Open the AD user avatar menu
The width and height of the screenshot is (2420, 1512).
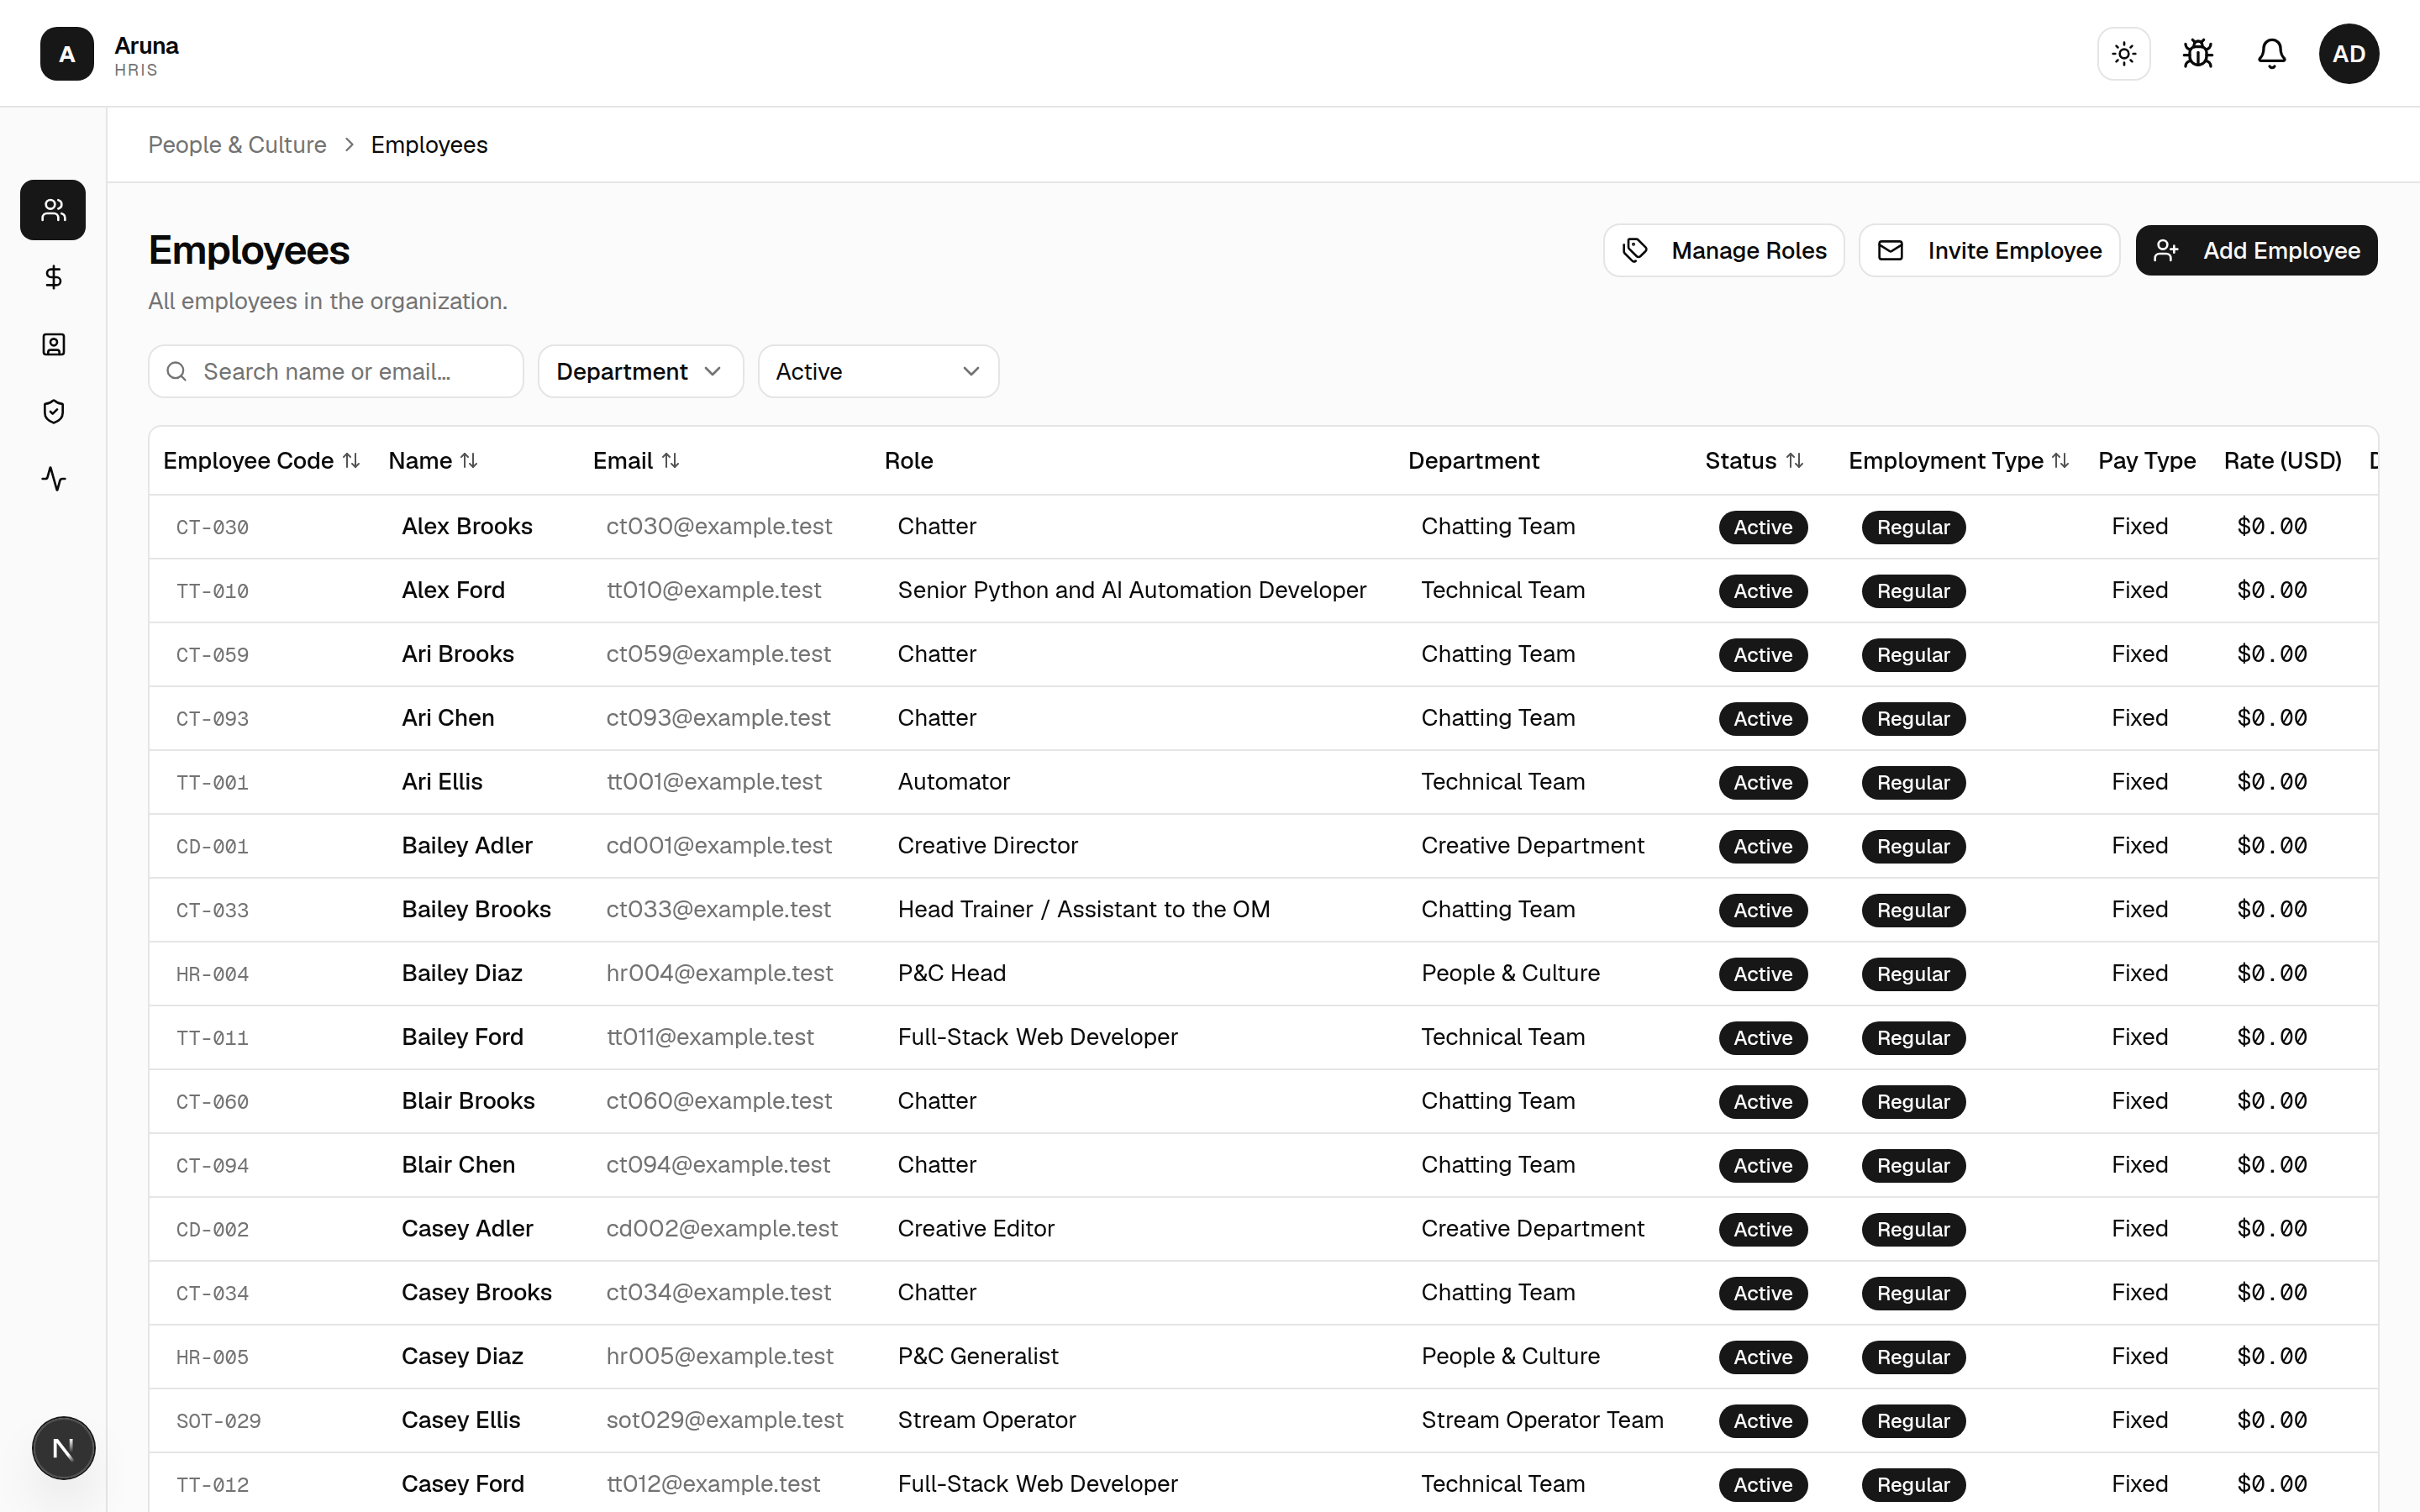click(2349, 54)
